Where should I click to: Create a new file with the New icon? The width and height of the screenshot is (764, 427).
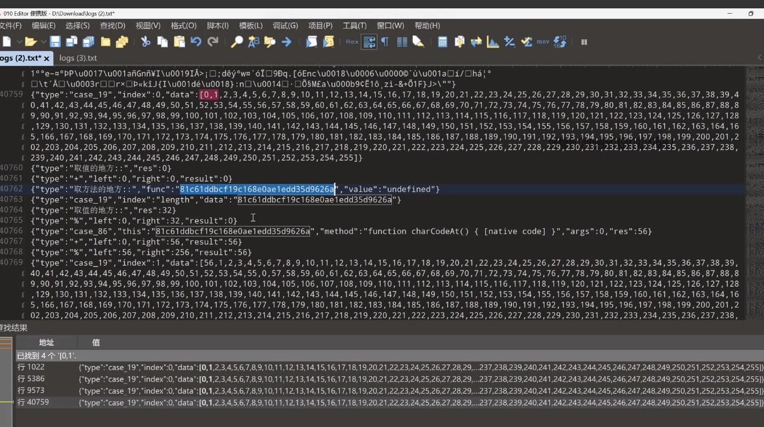[x=7, y=42]
